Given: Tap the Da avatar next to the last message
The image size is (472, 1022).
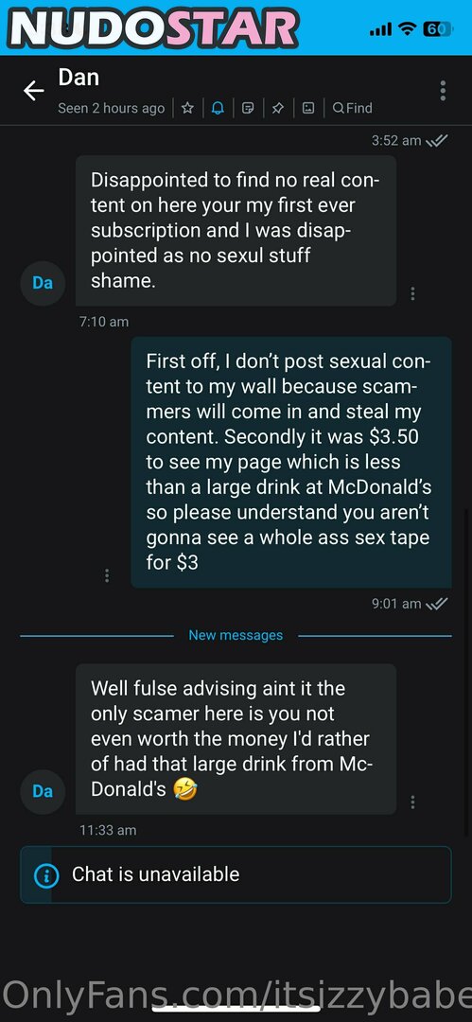Looking at the screenshot, I should point(43,791).
